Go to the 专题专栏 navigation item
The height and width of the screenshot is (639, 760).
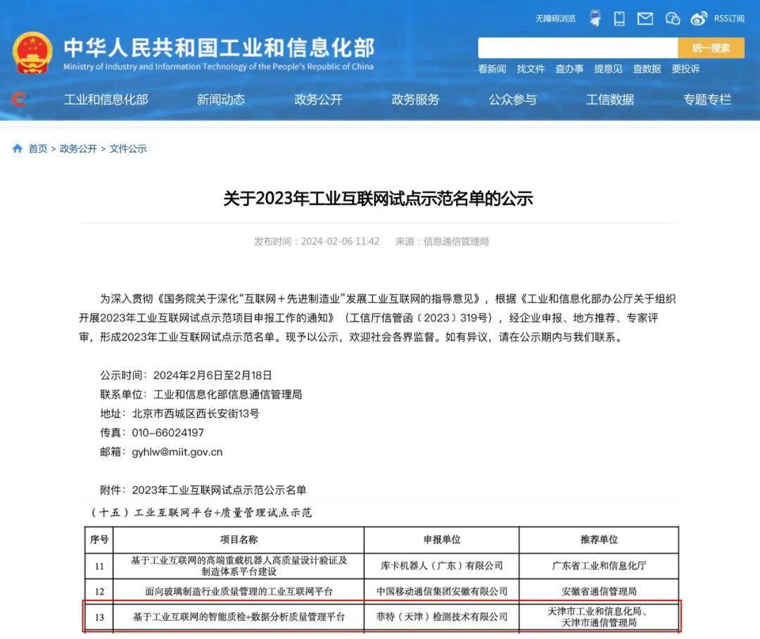(x=707, y=99)
